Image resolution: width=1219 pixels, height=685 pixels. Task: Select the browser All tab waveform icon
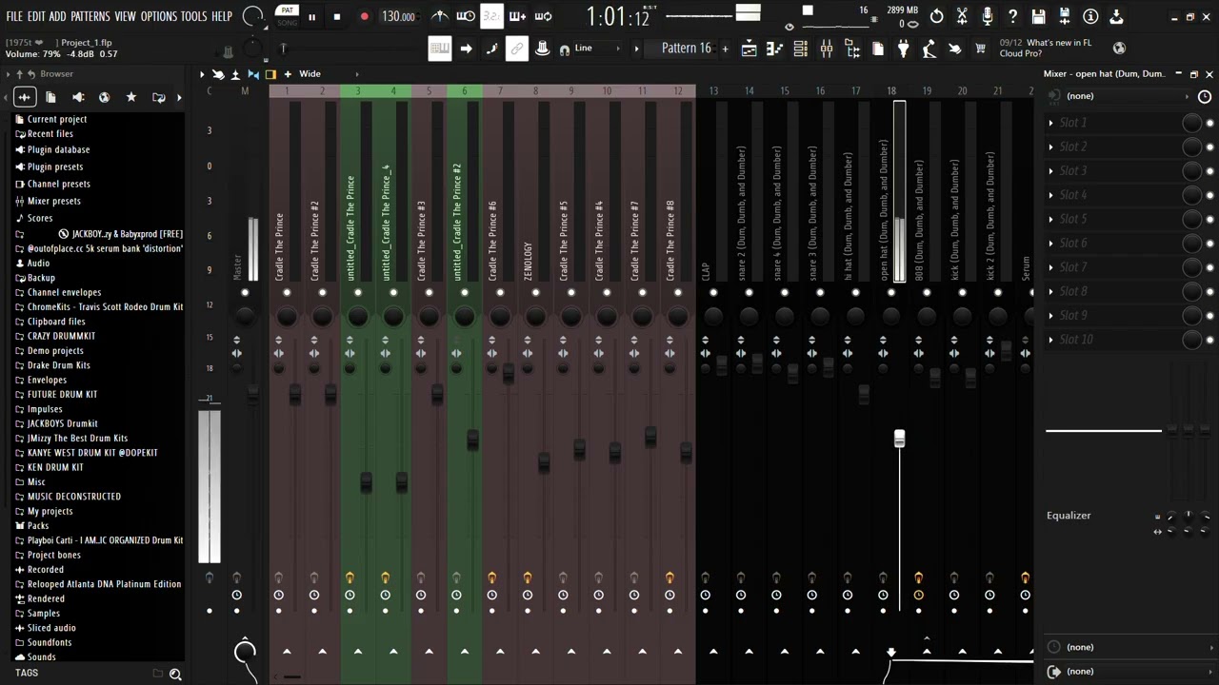tap(25, 97)
